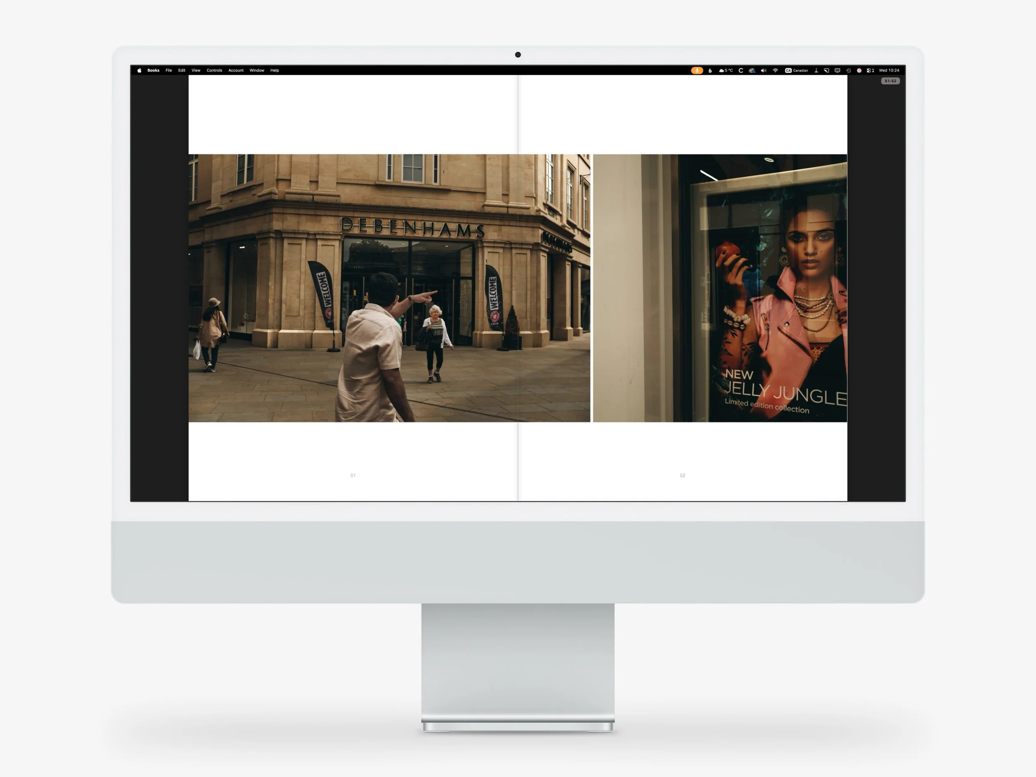Open the Window menu
Viewport: 1036px width, 777px height.
click(257, 70)
